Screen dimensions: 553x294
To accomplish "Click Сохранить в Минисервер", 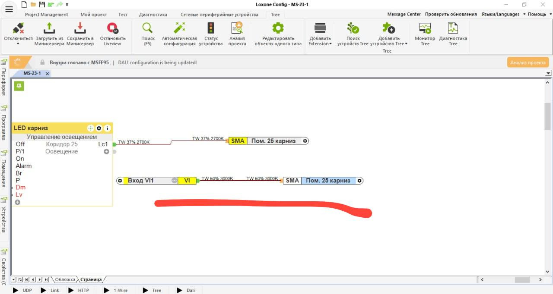I will click(80, 34).
